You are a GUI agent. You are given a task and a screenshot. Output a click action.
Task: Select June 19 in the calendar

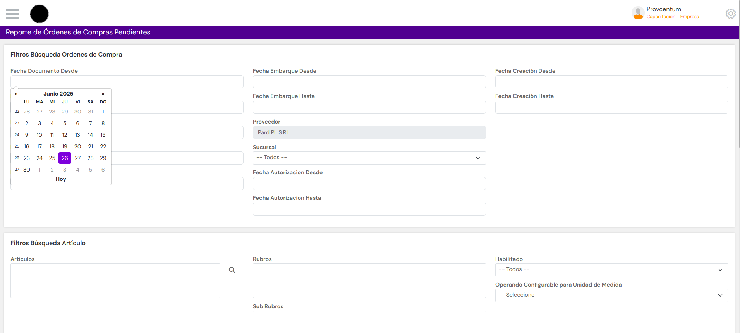(65, 146)
